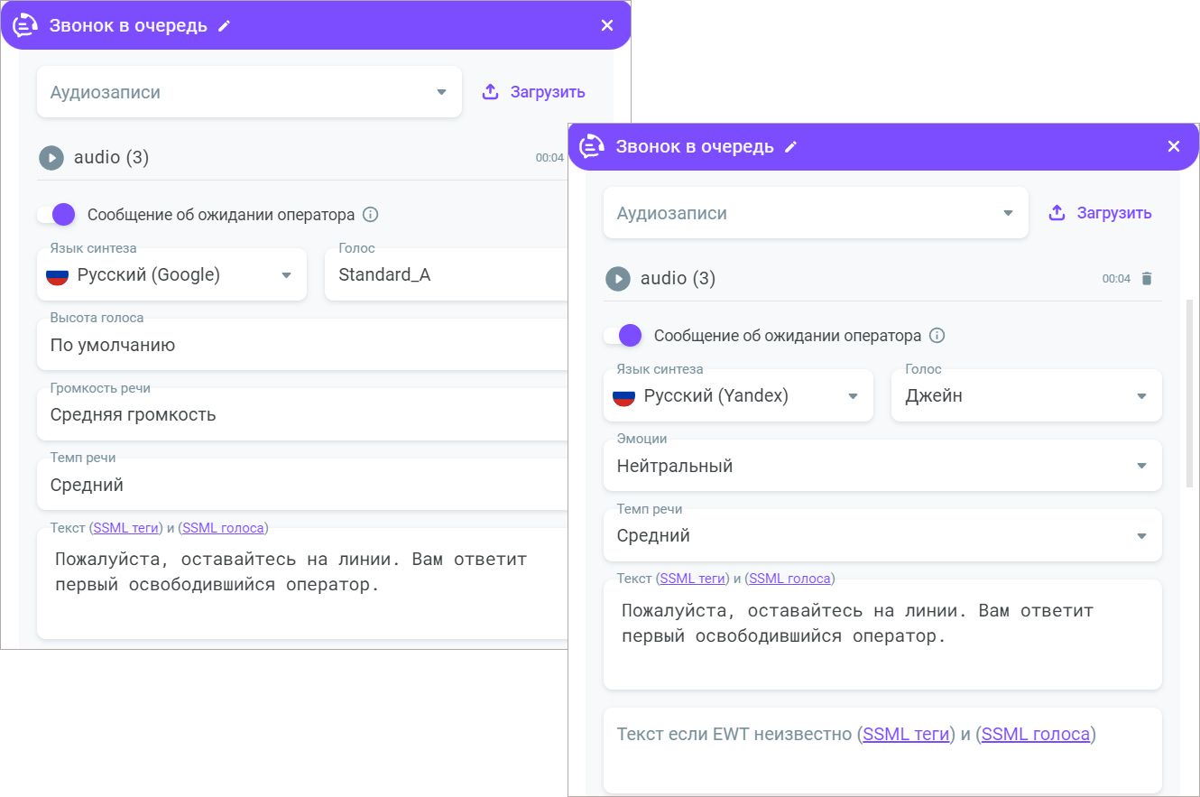The height and width of the screenshot is (797, 1200).
Task: Open Громкость речи Средняя громкость dropdown
Action: [x=302, y=414]
